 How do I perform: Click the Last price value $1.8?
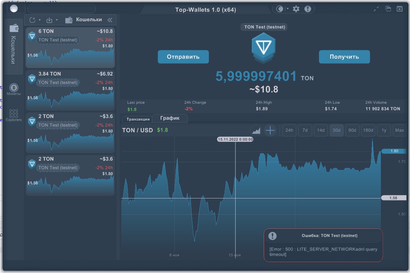pos(132,109)
